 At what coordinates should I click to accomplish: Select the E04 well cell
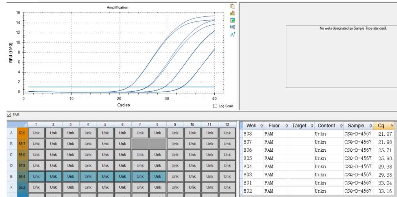[254, 167]
